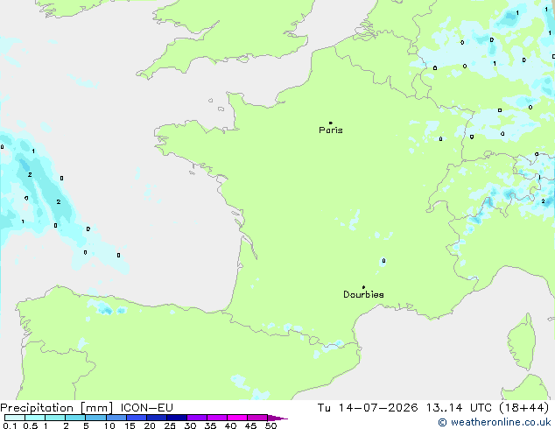This screenshot has width=555, height=429.
Task: Pick the 25–30 mm legend swatch
Action: pos(177,418)
